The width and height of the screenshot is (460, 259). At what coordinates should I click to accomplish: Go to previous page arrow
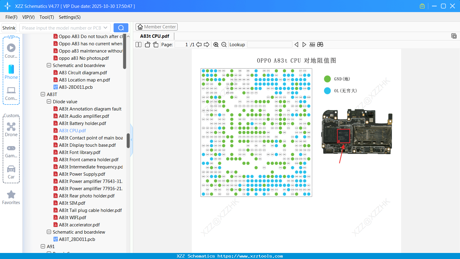coord(199,44)
